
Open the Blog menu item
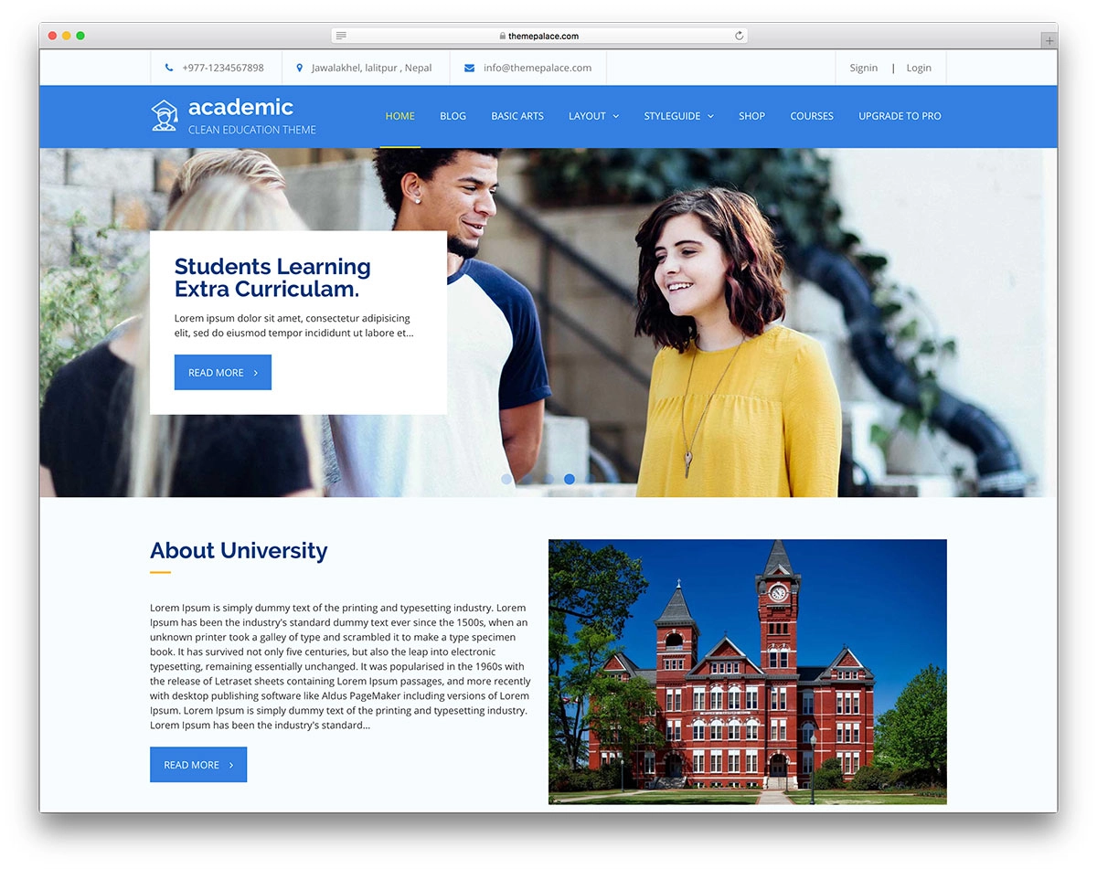(x=453, y=116)
